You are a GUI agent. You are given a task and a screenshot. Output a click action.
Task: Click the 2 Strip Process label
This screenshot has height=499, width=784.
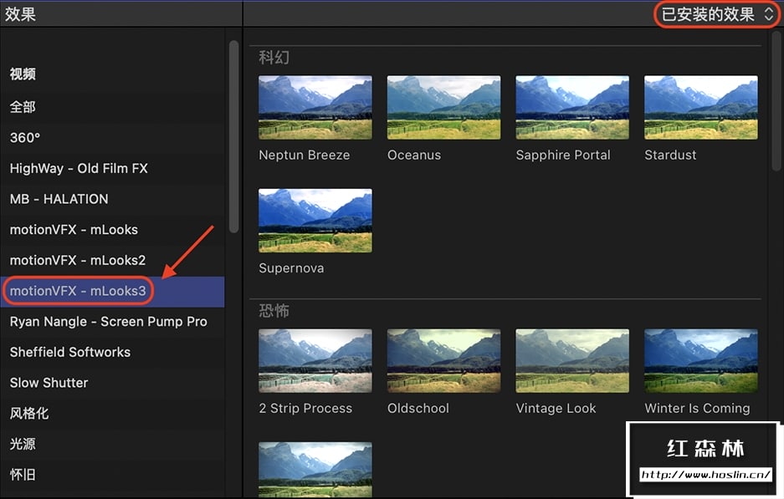(x=305, y=408)
